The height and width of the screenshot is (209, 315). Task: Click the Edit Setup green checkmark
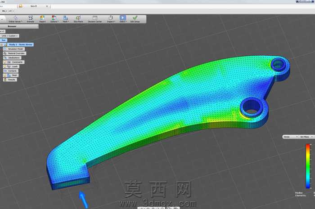pyautogui.click(x=135, y=19)
